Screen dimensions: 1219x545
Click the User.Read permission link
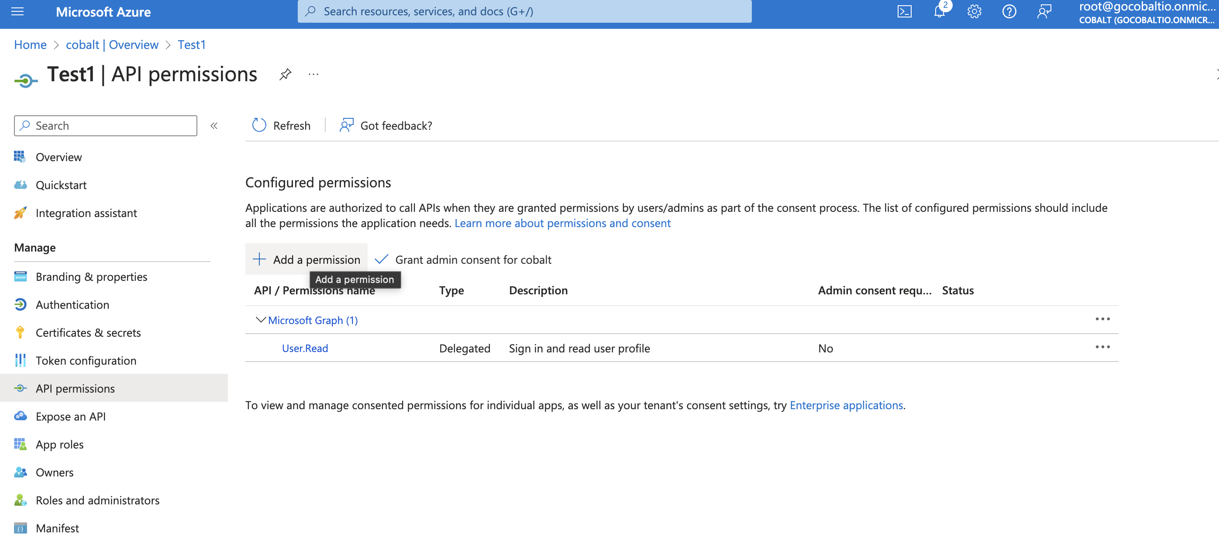pos(304,348)
